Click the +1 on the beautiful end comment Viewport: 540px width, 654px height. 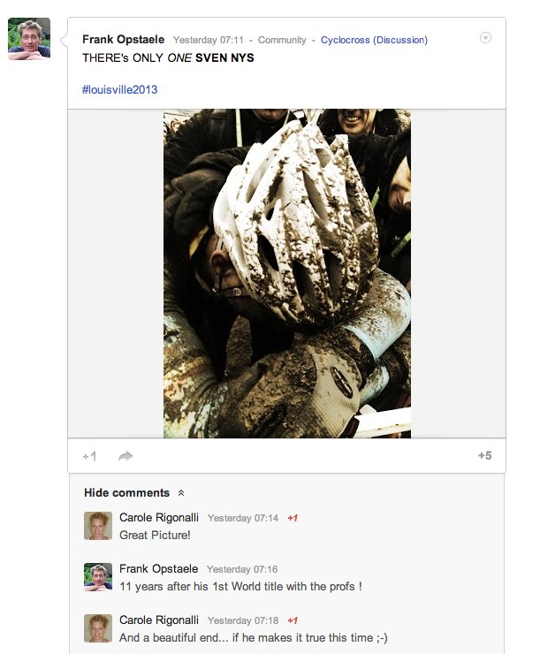(293, 620)
